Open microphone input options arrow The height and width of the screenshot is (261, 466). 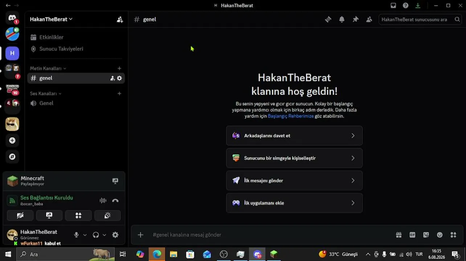click(x=85, y=235)
